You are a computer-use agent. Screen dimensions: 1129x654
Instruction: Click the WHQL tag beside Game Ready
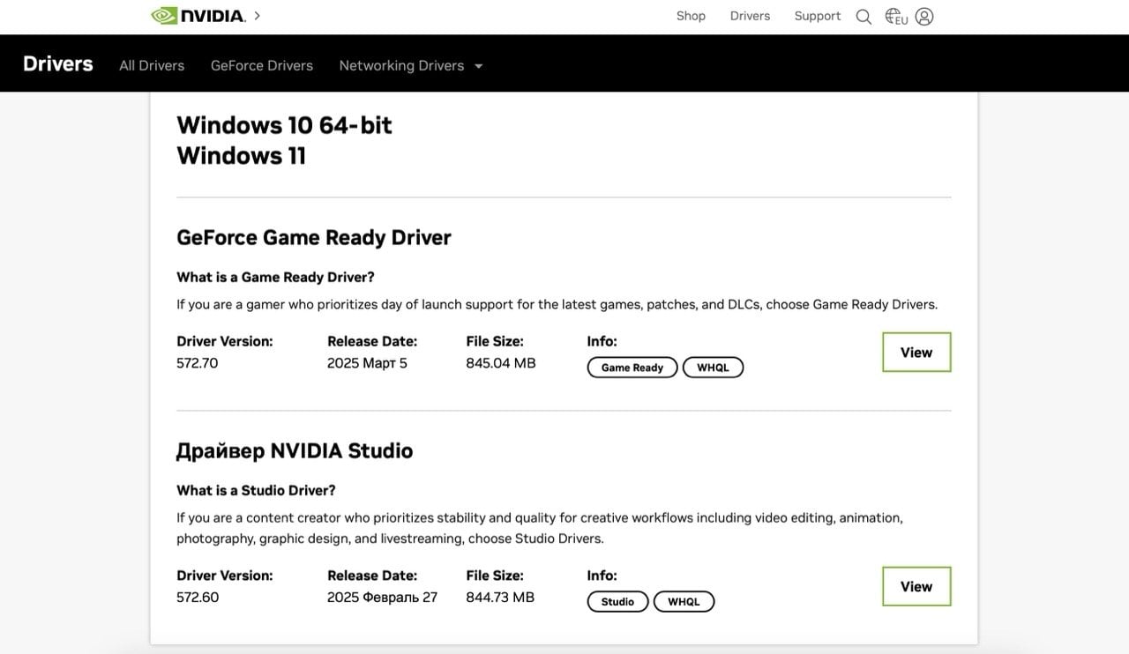point(713,368)
